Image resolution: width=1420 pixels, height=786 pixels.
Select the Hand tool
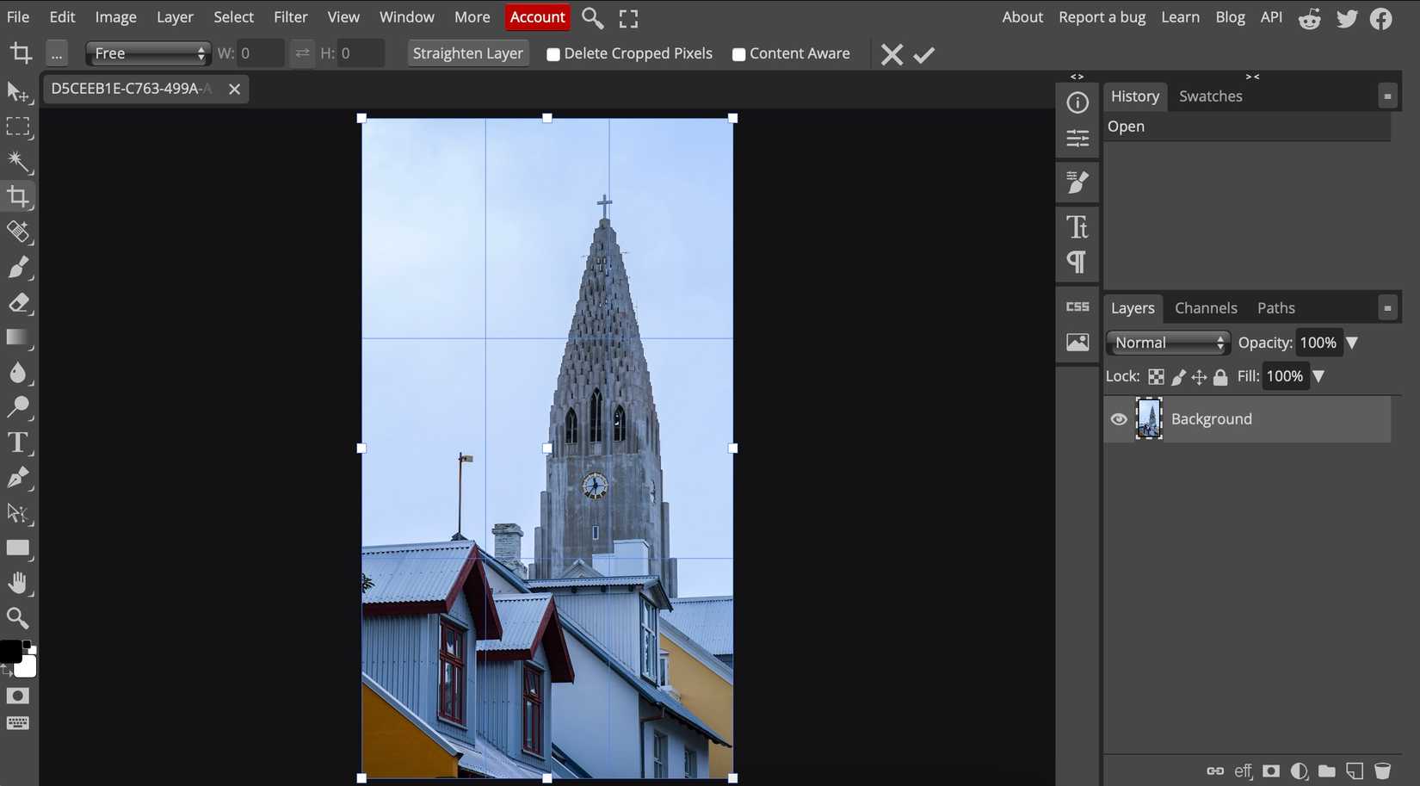[x=18, y=583]
